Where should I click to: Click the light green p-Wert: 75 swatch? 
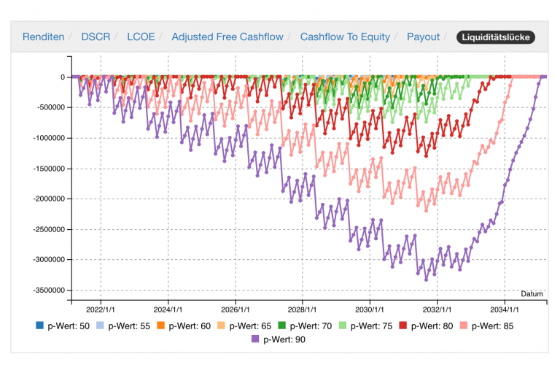coord(343,326)
